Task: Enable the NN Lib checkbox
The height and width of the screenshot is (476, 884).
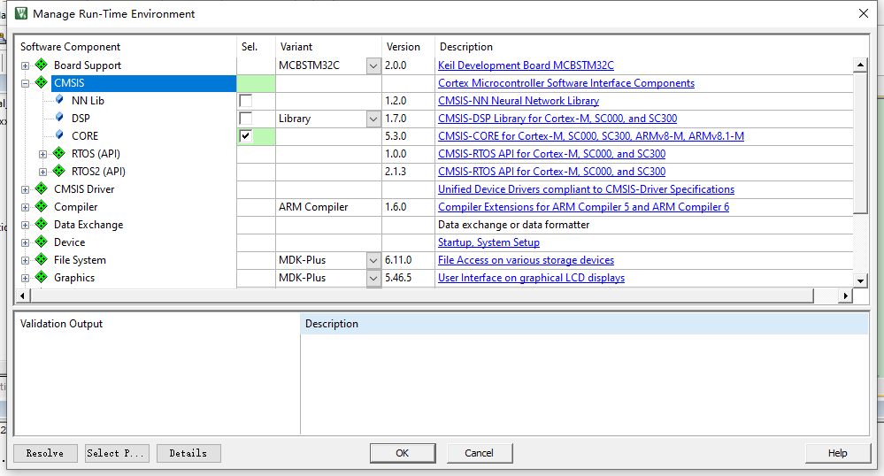Action: pos(246,101)
